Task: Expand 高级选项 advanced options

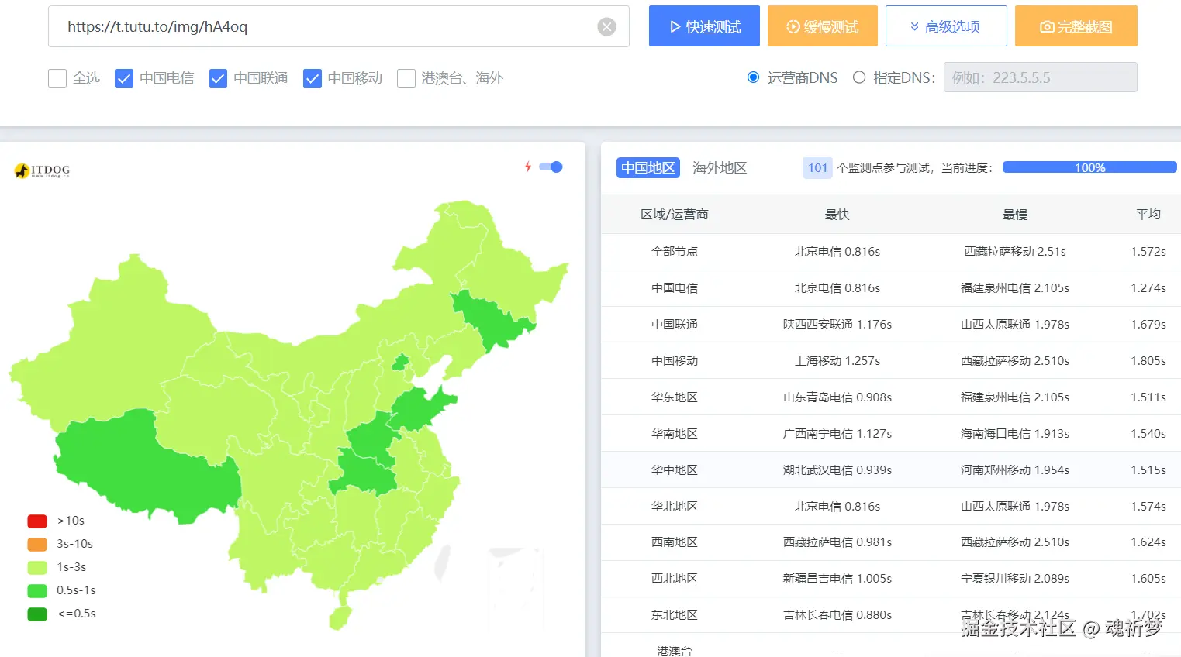Action: coord(946,26)
